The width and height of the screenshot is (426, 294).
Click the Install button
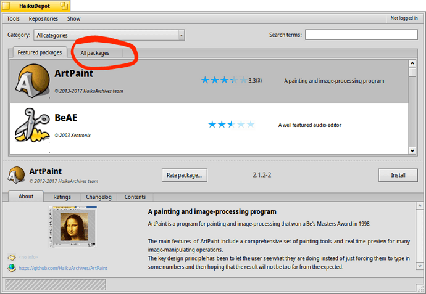tap(398, 175)
